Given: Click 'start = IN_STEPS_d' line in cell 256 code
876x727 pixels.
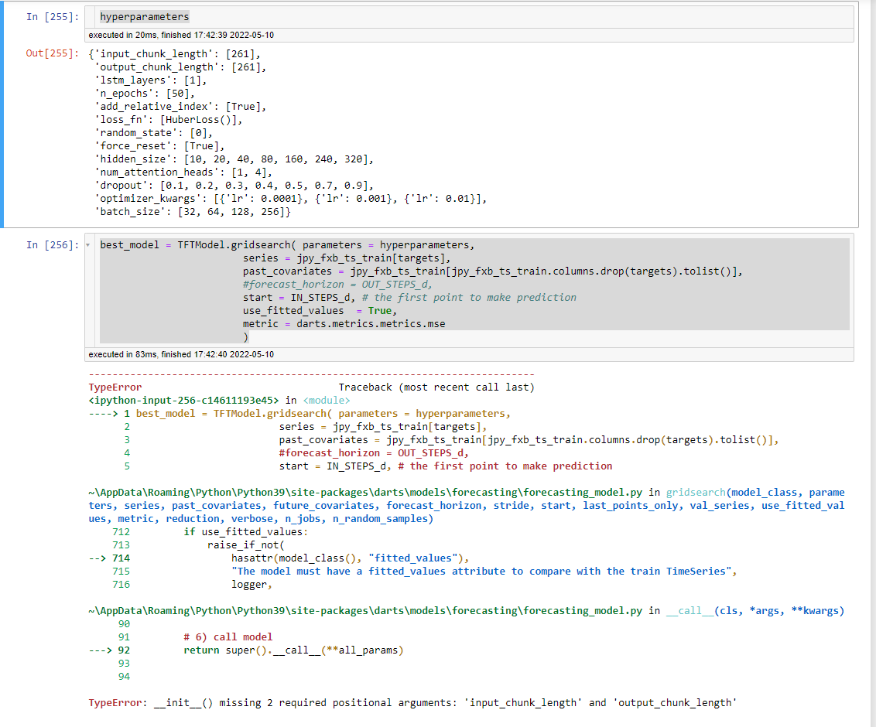Looking at the screenshot, I should 409,298.
